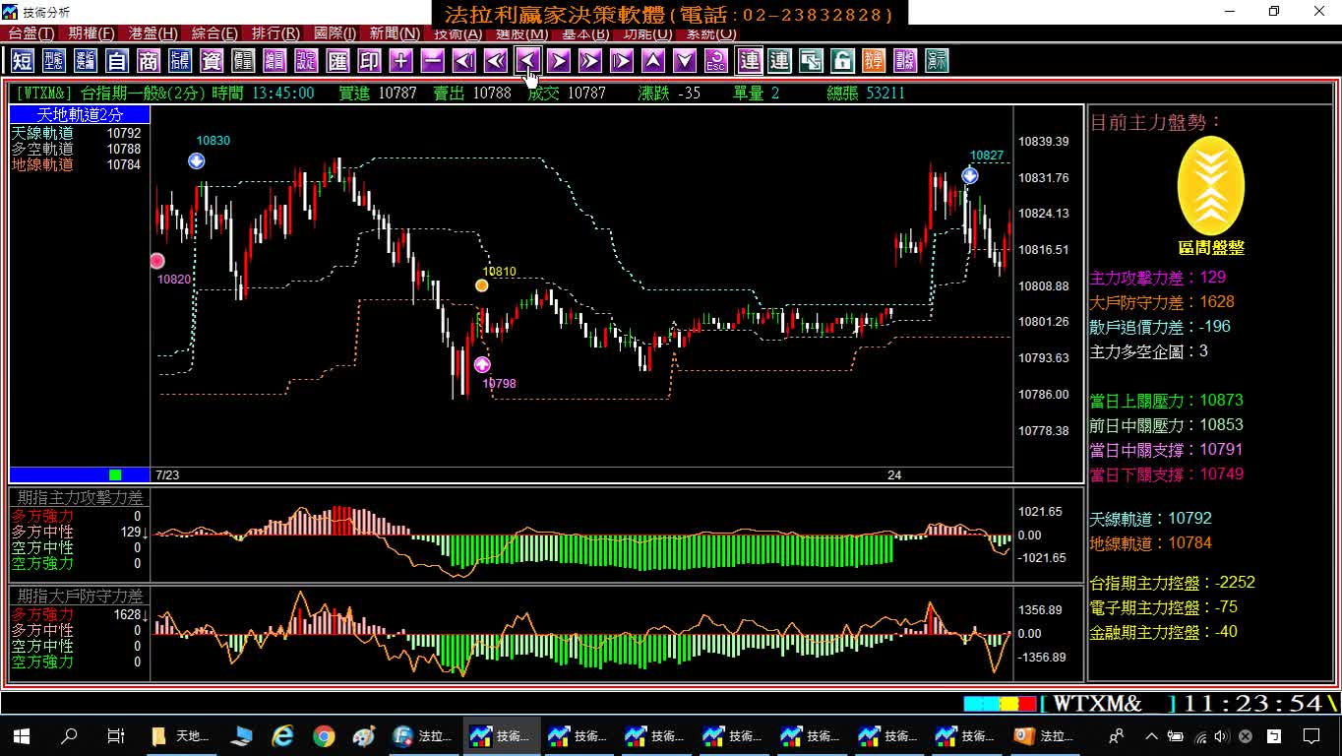Toggle the green padlock lock icon
The image size is (1342, 756).
coord(843,61)
